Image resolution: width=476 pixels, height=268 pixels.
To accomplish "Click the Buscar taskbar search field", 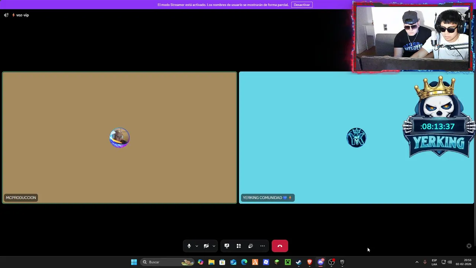I will pyautogui.click(x=168, y=262).
